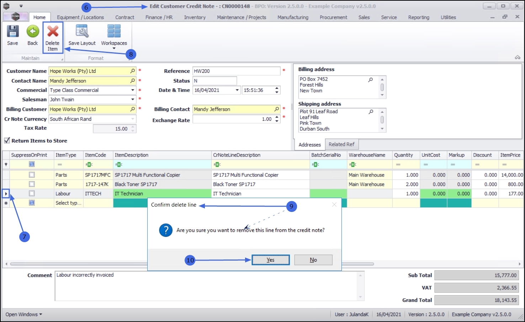Tick SuppressOnPrint checkbox for the Labour row
The height and width of the screenshot is (322, 525).
(x=32, y=193)
